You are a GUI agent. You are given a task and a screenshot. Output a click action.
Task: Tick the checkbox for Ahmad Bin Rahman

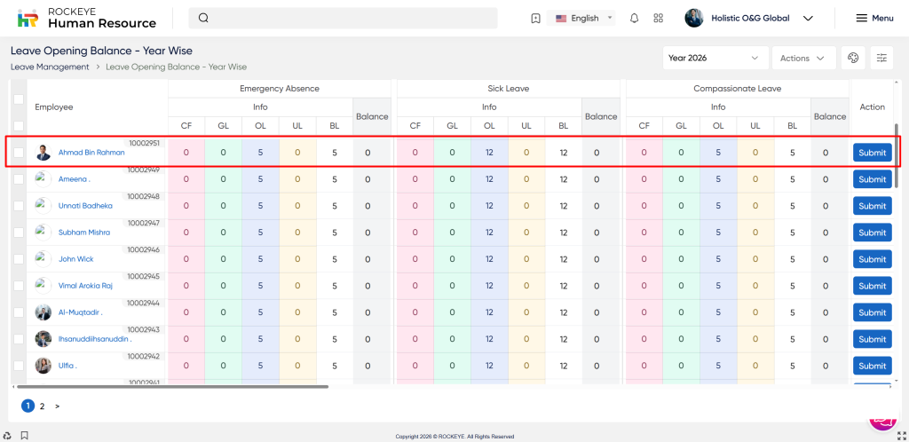pos(19,153)
